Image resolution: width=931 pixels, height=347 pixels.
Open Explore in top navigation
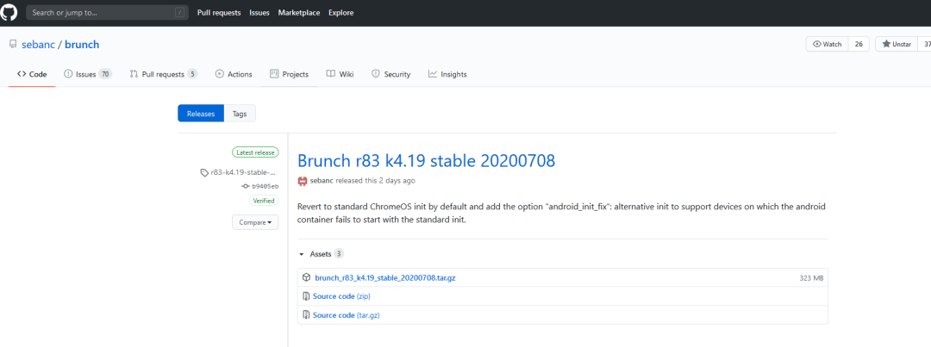341,12
